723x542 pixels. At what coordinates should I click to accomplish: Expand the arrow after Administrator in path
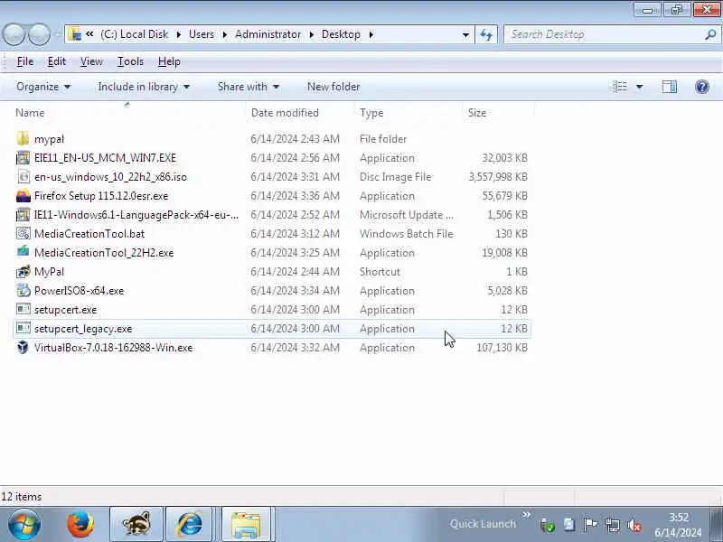click(x=312, y=34)
